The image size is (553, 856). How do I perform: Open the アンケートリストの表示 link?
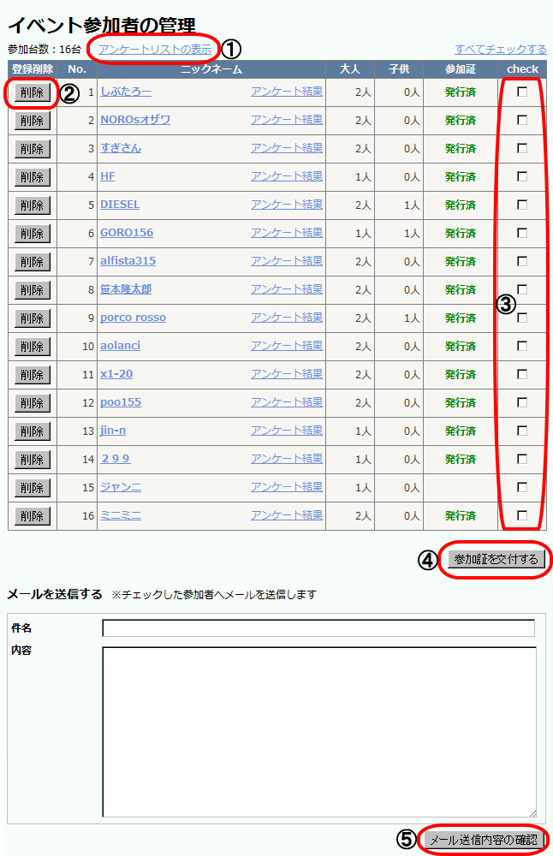155,50
